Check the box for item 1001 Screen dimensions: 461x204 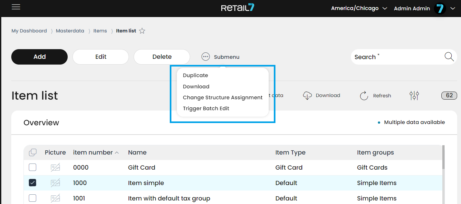tap(33, 198)
